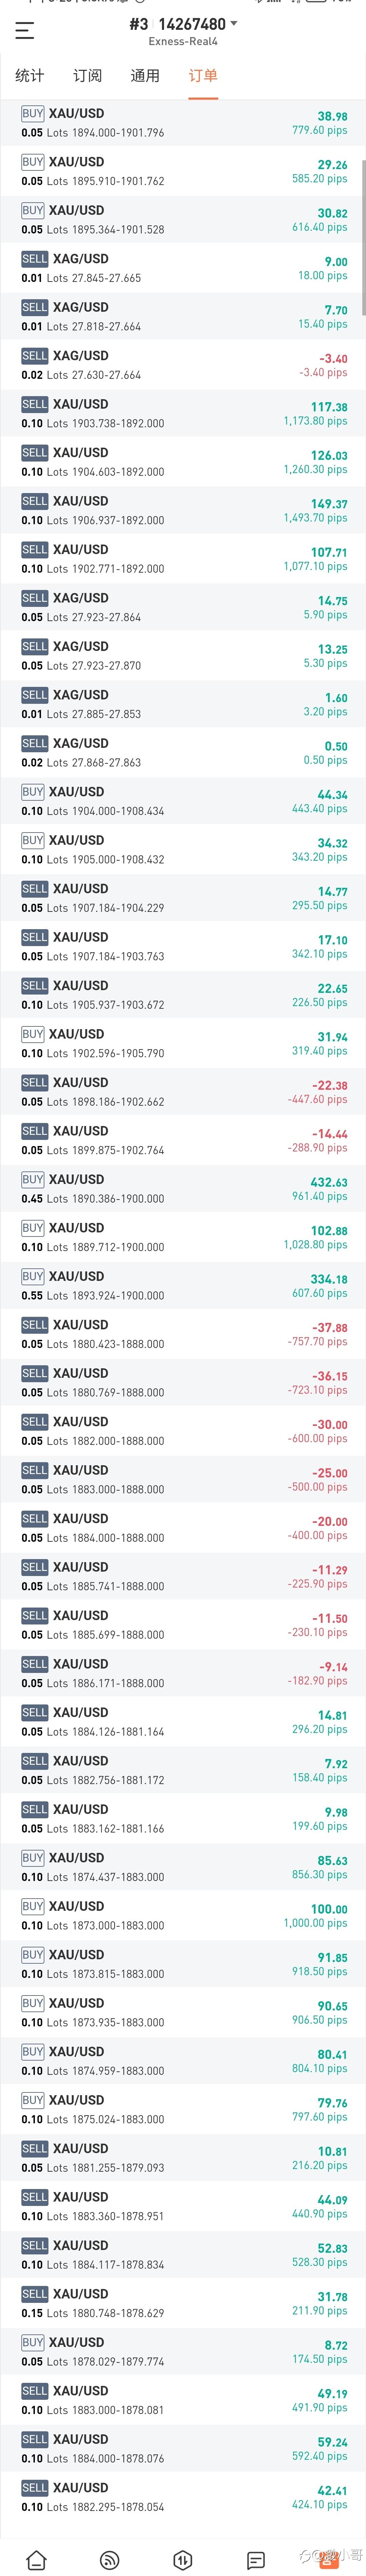Select SELL XAU/USD order with 149.37 profit

pyautogui.click(x=183, y=510)
